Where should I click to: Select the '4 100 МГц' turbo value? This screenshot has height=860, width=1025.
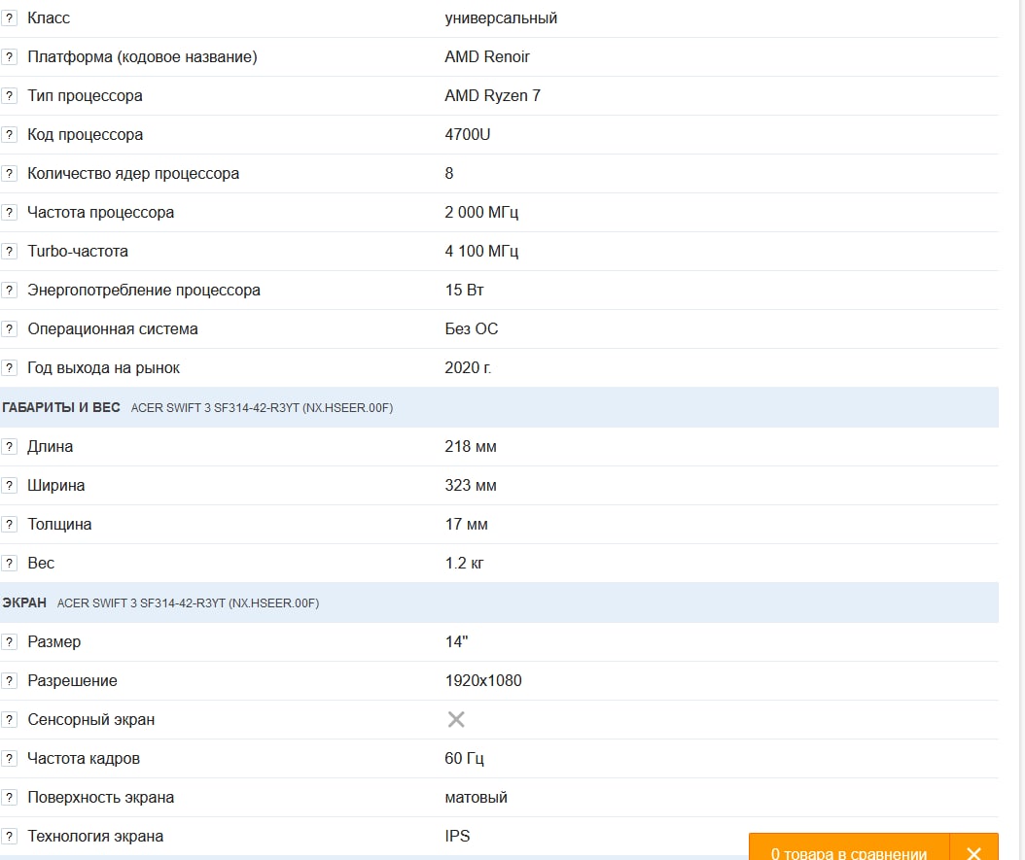click(x=481, y=252)
